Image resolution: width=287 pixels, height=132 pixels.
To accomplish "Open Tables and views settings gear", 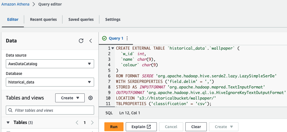I will point(90,98).
